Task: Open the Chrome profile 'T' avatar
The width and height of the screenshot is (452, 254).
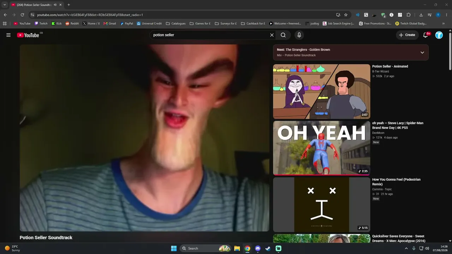Action: point(438,15)
